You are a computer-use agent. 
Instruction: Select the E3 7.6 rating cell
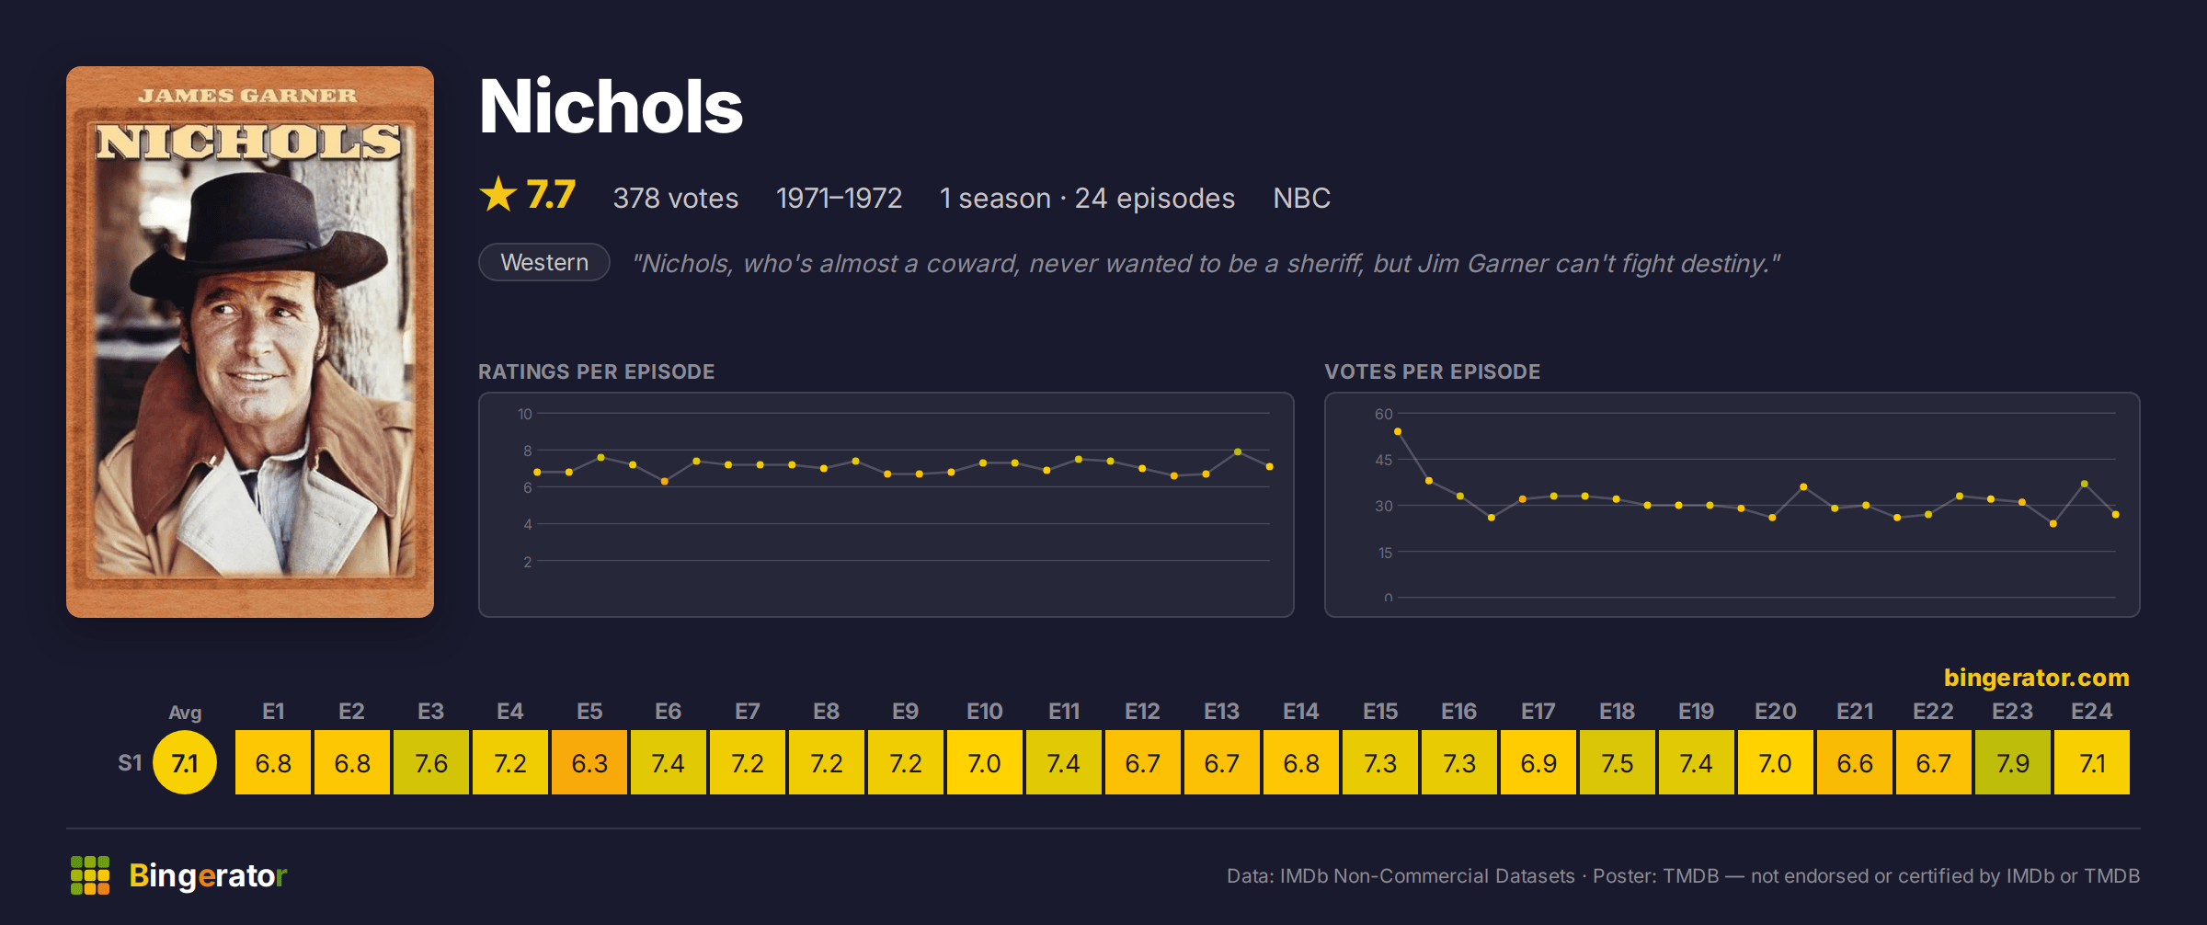pyautogui.click(x=431, y=762)
